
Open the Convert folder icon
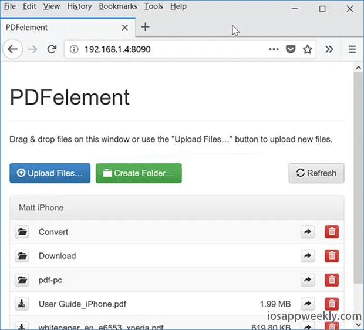[x=22, y=232]
